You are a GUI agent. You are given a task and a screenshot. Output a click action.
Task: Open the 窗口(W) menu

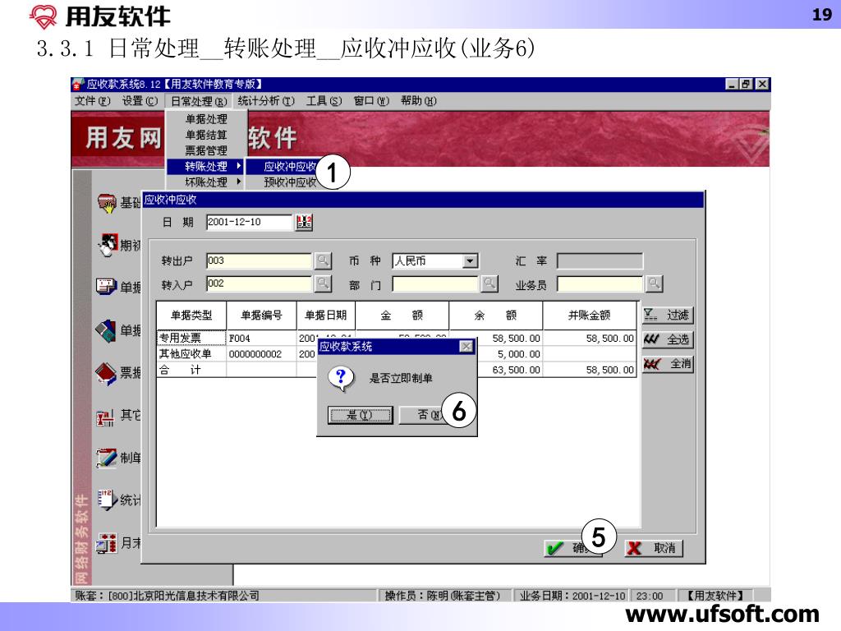point(371,101)
